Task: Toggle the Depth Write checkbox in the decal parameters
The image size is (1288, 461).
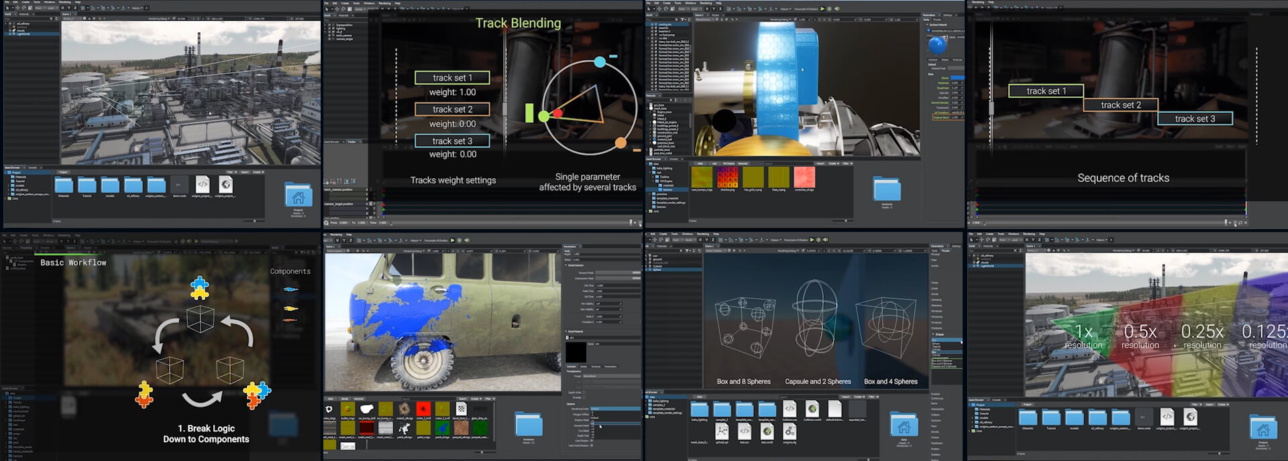Action: pyautogui.click(x=584, y=392)
